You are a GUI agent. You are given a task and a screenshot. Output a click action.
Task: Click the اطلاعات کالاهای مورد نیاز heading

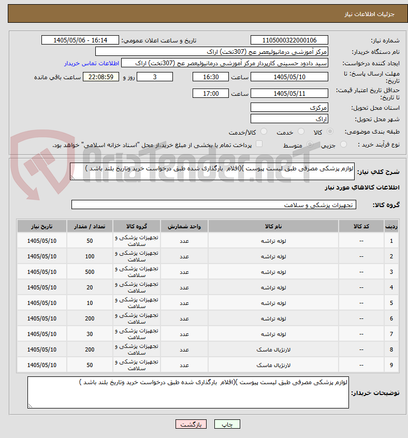pyautogui.click(x=362, y=187)
